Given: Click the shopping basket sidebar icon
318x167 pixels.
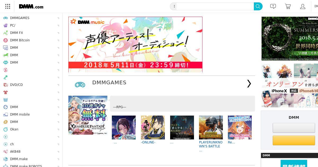Looking at the screenshot, I should [x=6, y=100].
